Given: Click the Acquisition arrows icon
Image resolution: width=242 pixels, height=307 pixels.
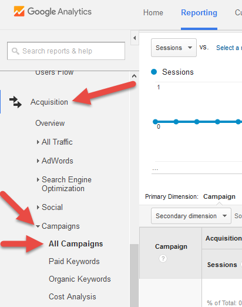Looking at the screenshot, I should 15,102.
